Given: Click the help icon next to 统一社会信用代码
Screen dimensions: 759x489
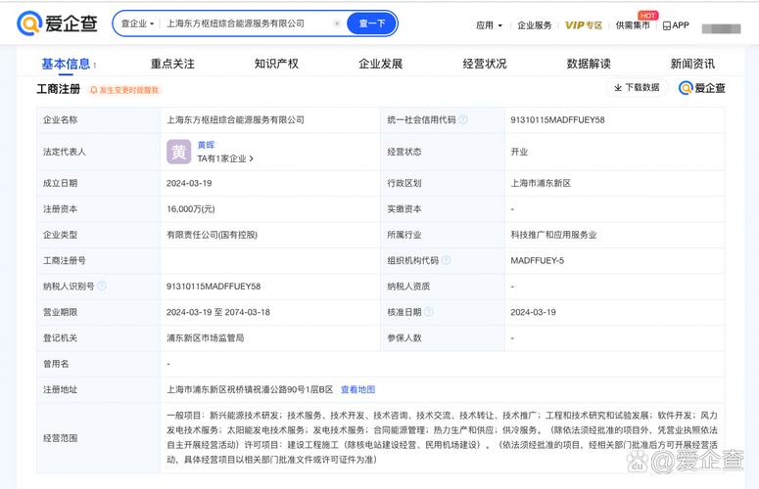Looking at the screenshot, I should pos(463,119).
